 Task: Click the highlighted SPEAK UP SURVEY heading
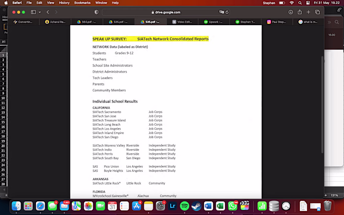click(150, 39)
